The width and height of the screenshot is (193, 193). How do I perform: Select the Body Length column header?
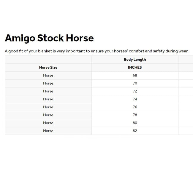click(x=135, y=59)
